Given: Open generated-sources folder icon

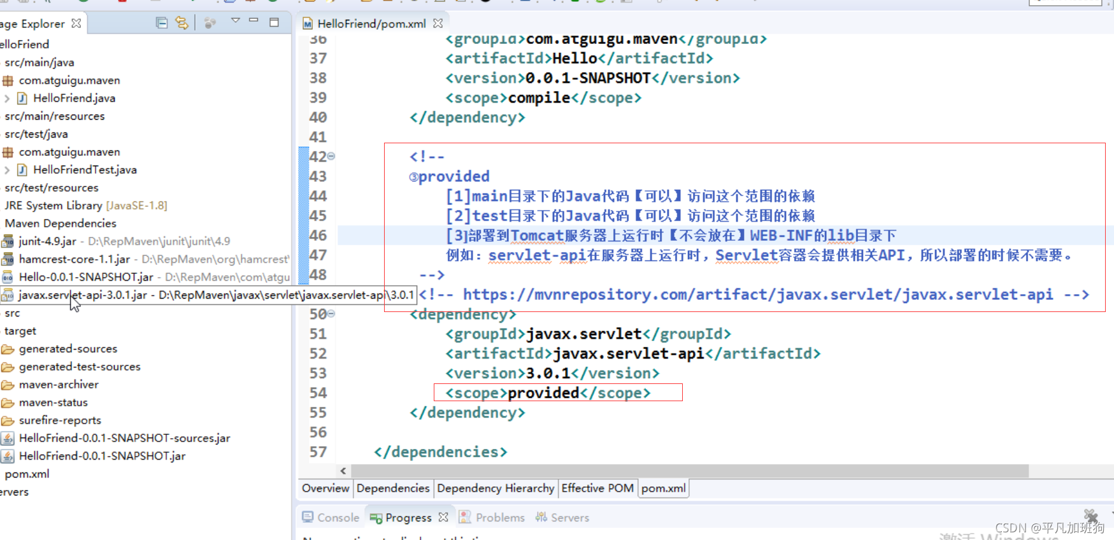Looking at the screenshot, I should [x=8, y=349].
